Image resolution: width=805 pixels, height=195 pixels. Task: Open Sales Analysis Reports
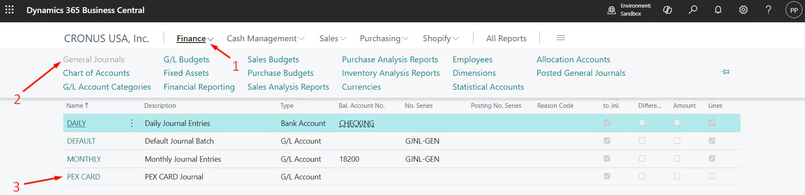point(288,87)
